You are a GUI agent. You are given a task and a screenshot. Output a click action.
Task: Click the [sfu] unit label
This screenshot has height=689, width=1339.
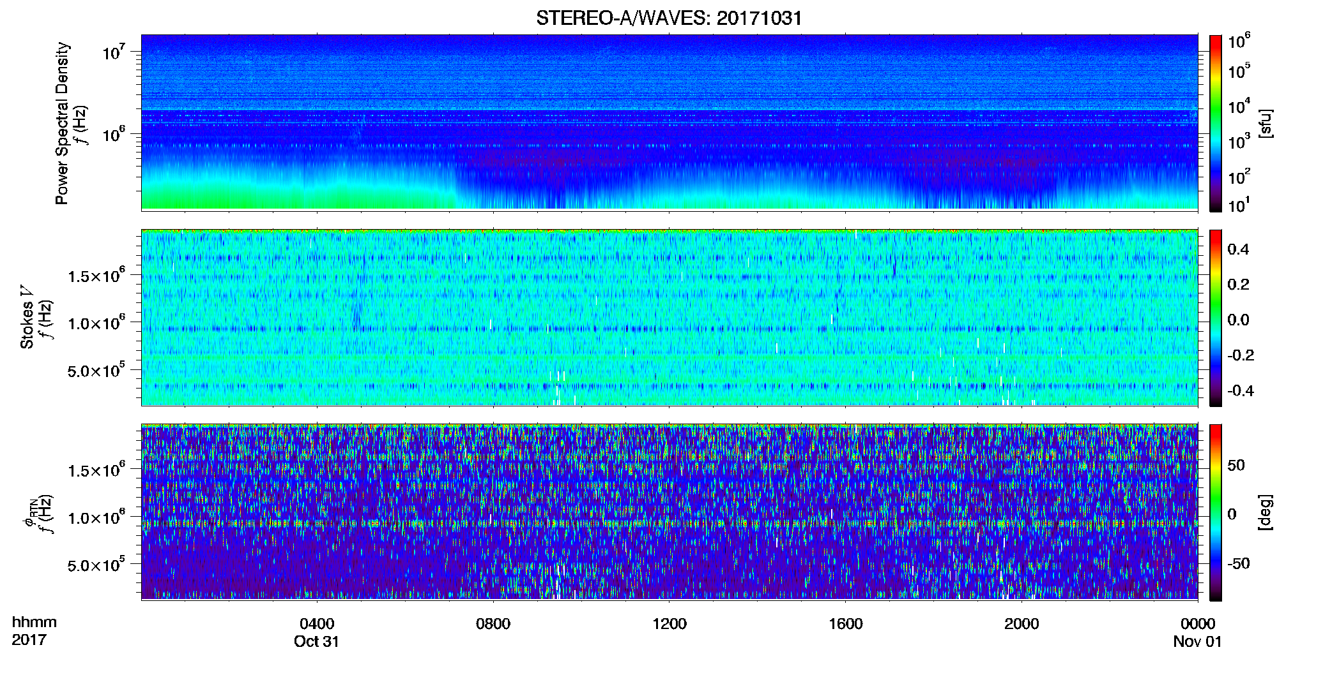[x=1266, y=123]
